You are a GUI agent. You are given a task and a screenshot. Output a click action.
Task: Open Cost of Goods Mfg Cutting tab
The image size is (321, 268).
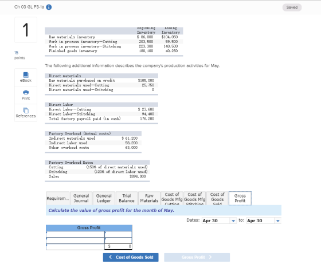coord(172,199)
